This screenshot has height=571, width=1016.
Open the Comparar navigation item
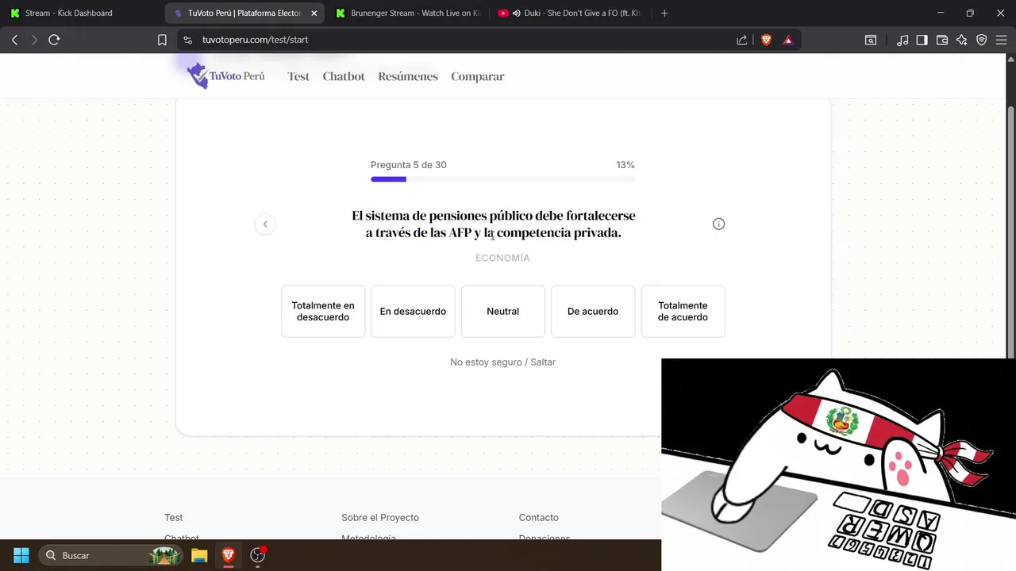[478, 76]
